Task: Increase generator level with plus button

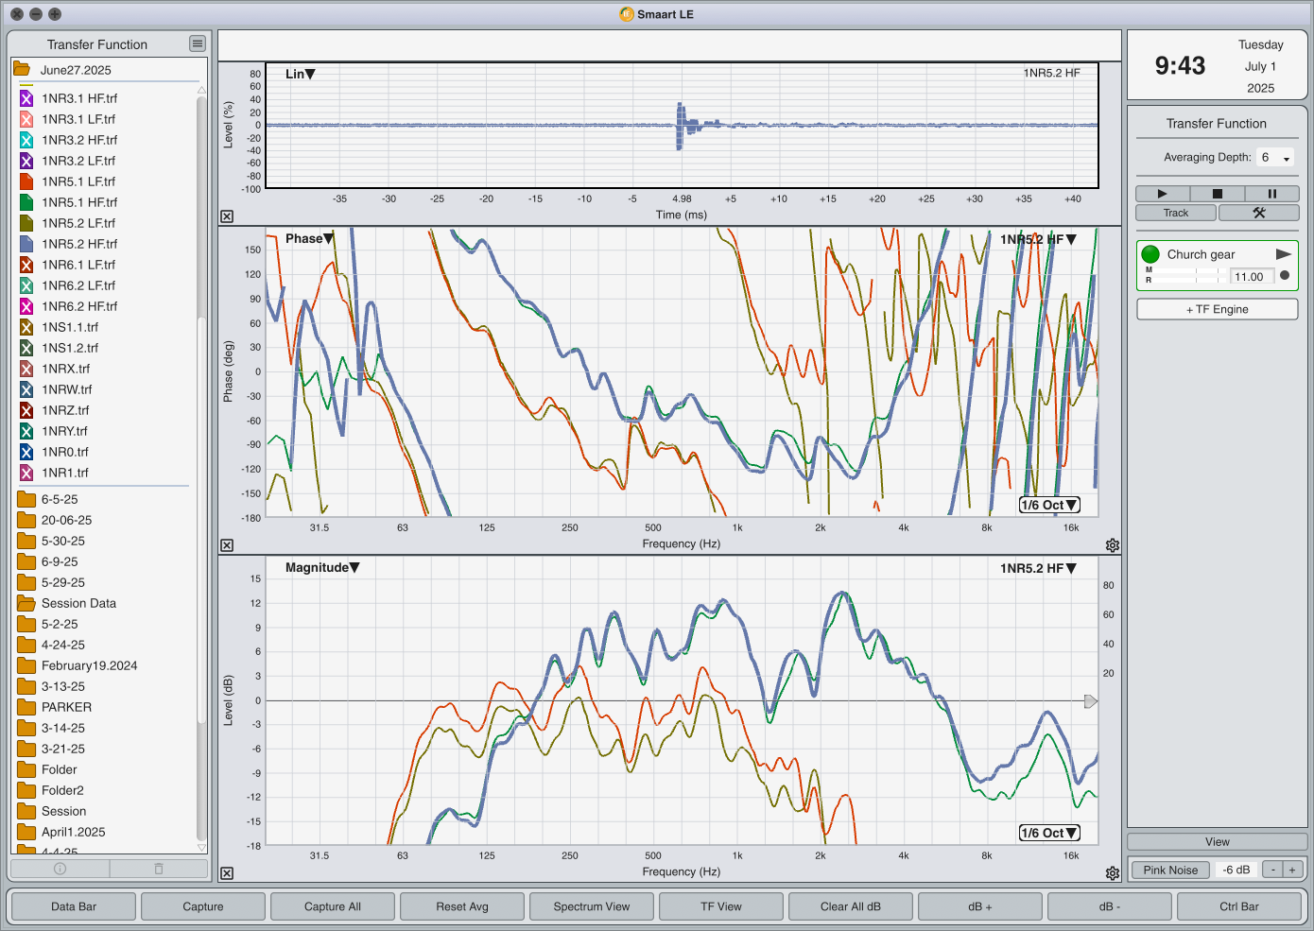Action: [x=1292, y=871]
